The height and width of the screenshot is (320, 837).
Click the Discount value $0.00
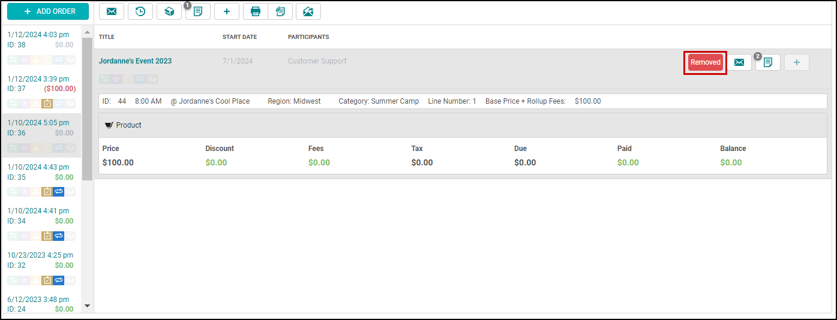click(x=216, y=162)
